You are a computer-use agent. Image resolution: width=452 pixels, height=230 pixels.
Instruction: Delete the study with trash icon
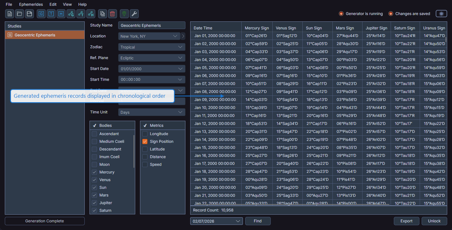[112, 14]
